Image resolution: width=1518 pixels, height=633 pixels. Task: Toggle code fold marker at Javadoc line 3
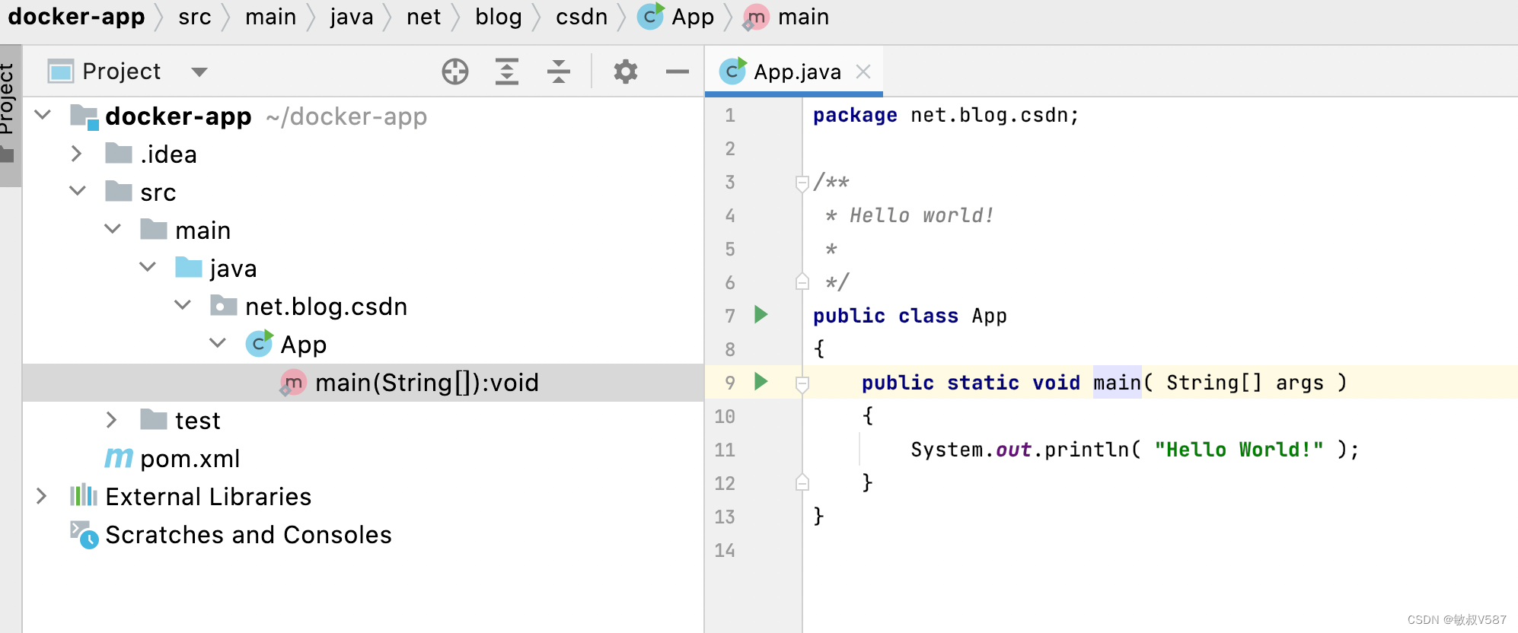[x=802, y=183]
